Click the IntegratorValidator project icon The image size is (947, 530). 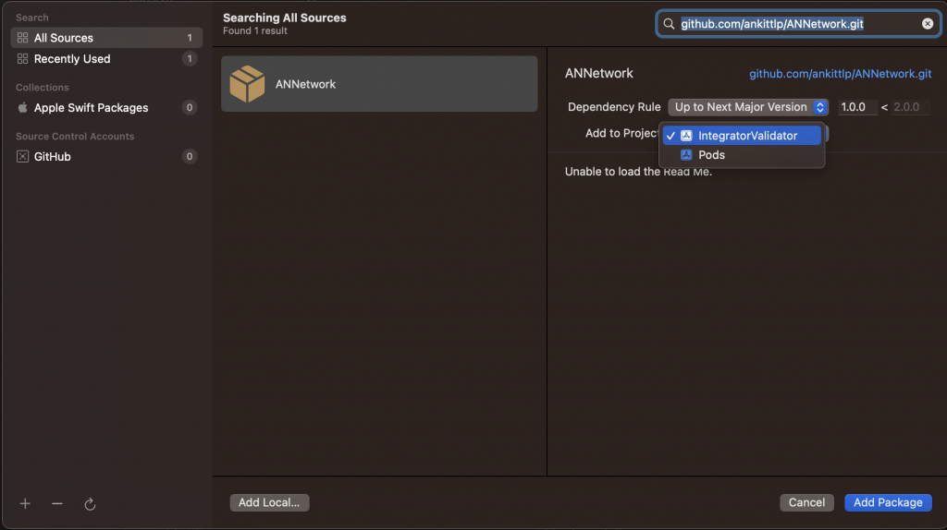tap(686, 136)
